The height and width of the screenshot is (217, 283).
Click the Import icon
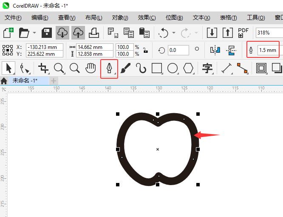pos(212,33)
